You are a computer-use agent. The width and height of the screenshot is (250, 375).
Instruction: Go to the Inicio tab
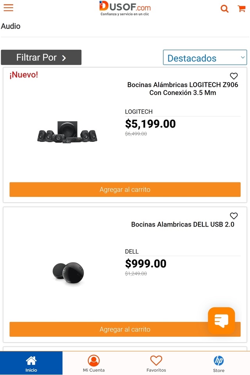click(31, 363)
